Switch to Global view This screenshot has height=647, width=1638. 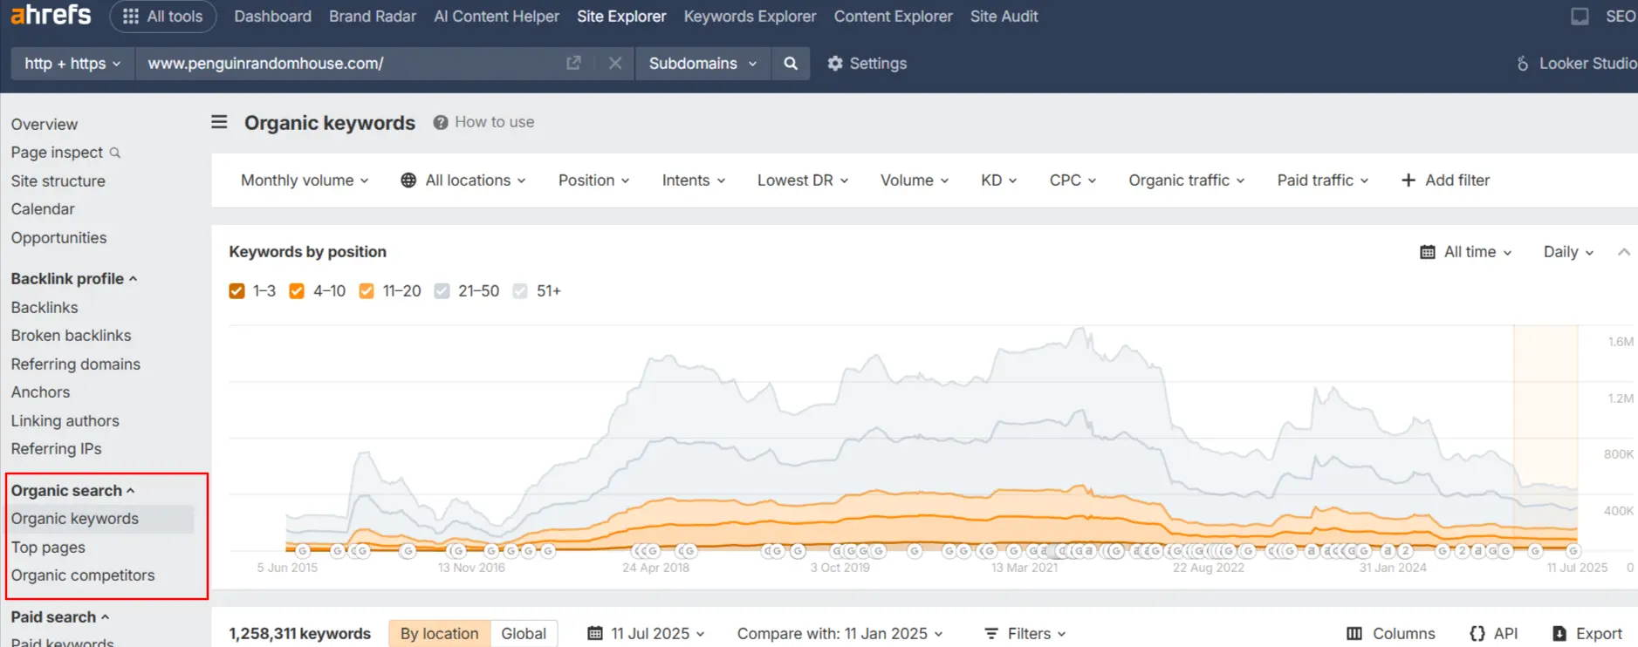pos(524,634)
